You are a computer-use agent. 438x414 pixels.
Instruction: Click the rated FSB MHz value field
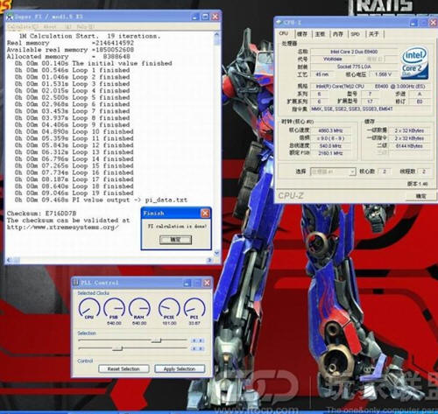pos(331,153)
